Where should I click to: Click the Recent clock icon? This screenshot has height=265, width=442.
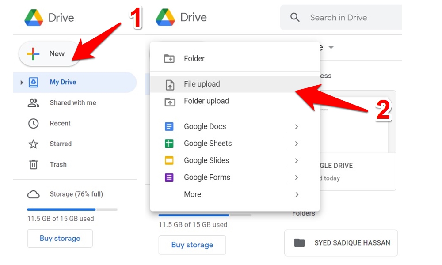[33, 123]
